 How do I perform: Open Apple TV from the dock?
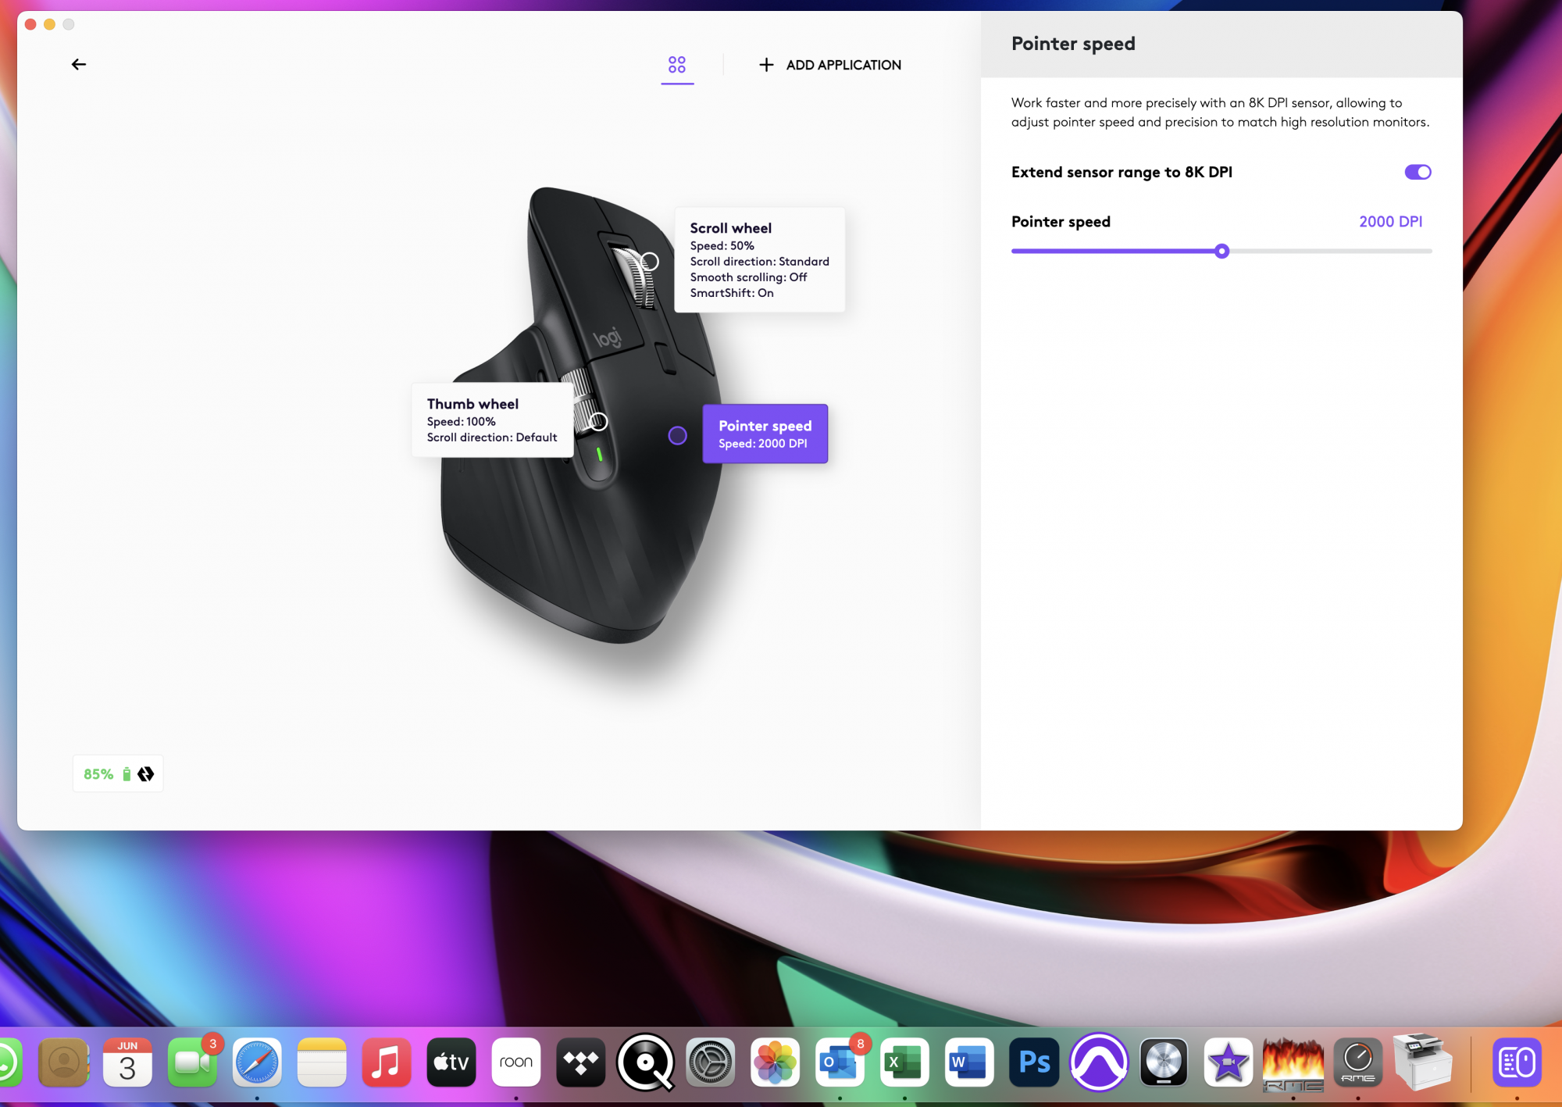451,1062
